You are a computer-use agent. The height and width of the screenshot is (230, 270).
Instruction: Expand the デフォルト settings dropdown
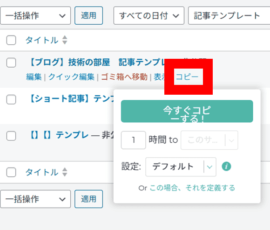pyautogui.click(x=181, y=167)
